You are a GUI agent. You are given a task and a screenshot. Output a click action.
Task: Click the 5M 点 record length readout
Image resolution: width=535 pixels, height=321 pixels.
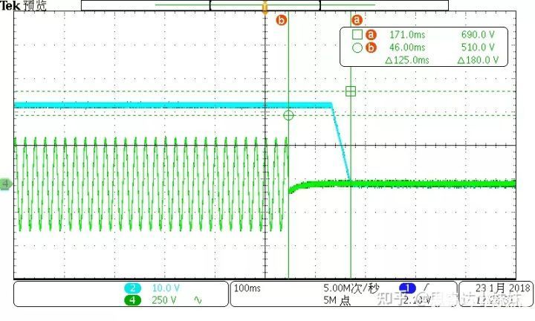click(337, 300)
